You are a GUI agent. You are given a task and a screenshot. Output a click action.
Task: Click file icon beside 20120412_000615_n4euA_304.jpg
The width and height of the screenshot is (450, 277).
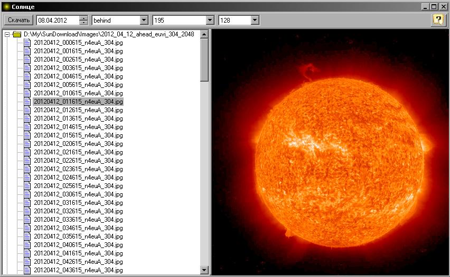[27, 43]
